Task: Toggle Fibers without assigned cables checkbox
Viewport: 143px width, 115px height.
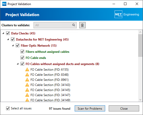Action: [22, 52]
